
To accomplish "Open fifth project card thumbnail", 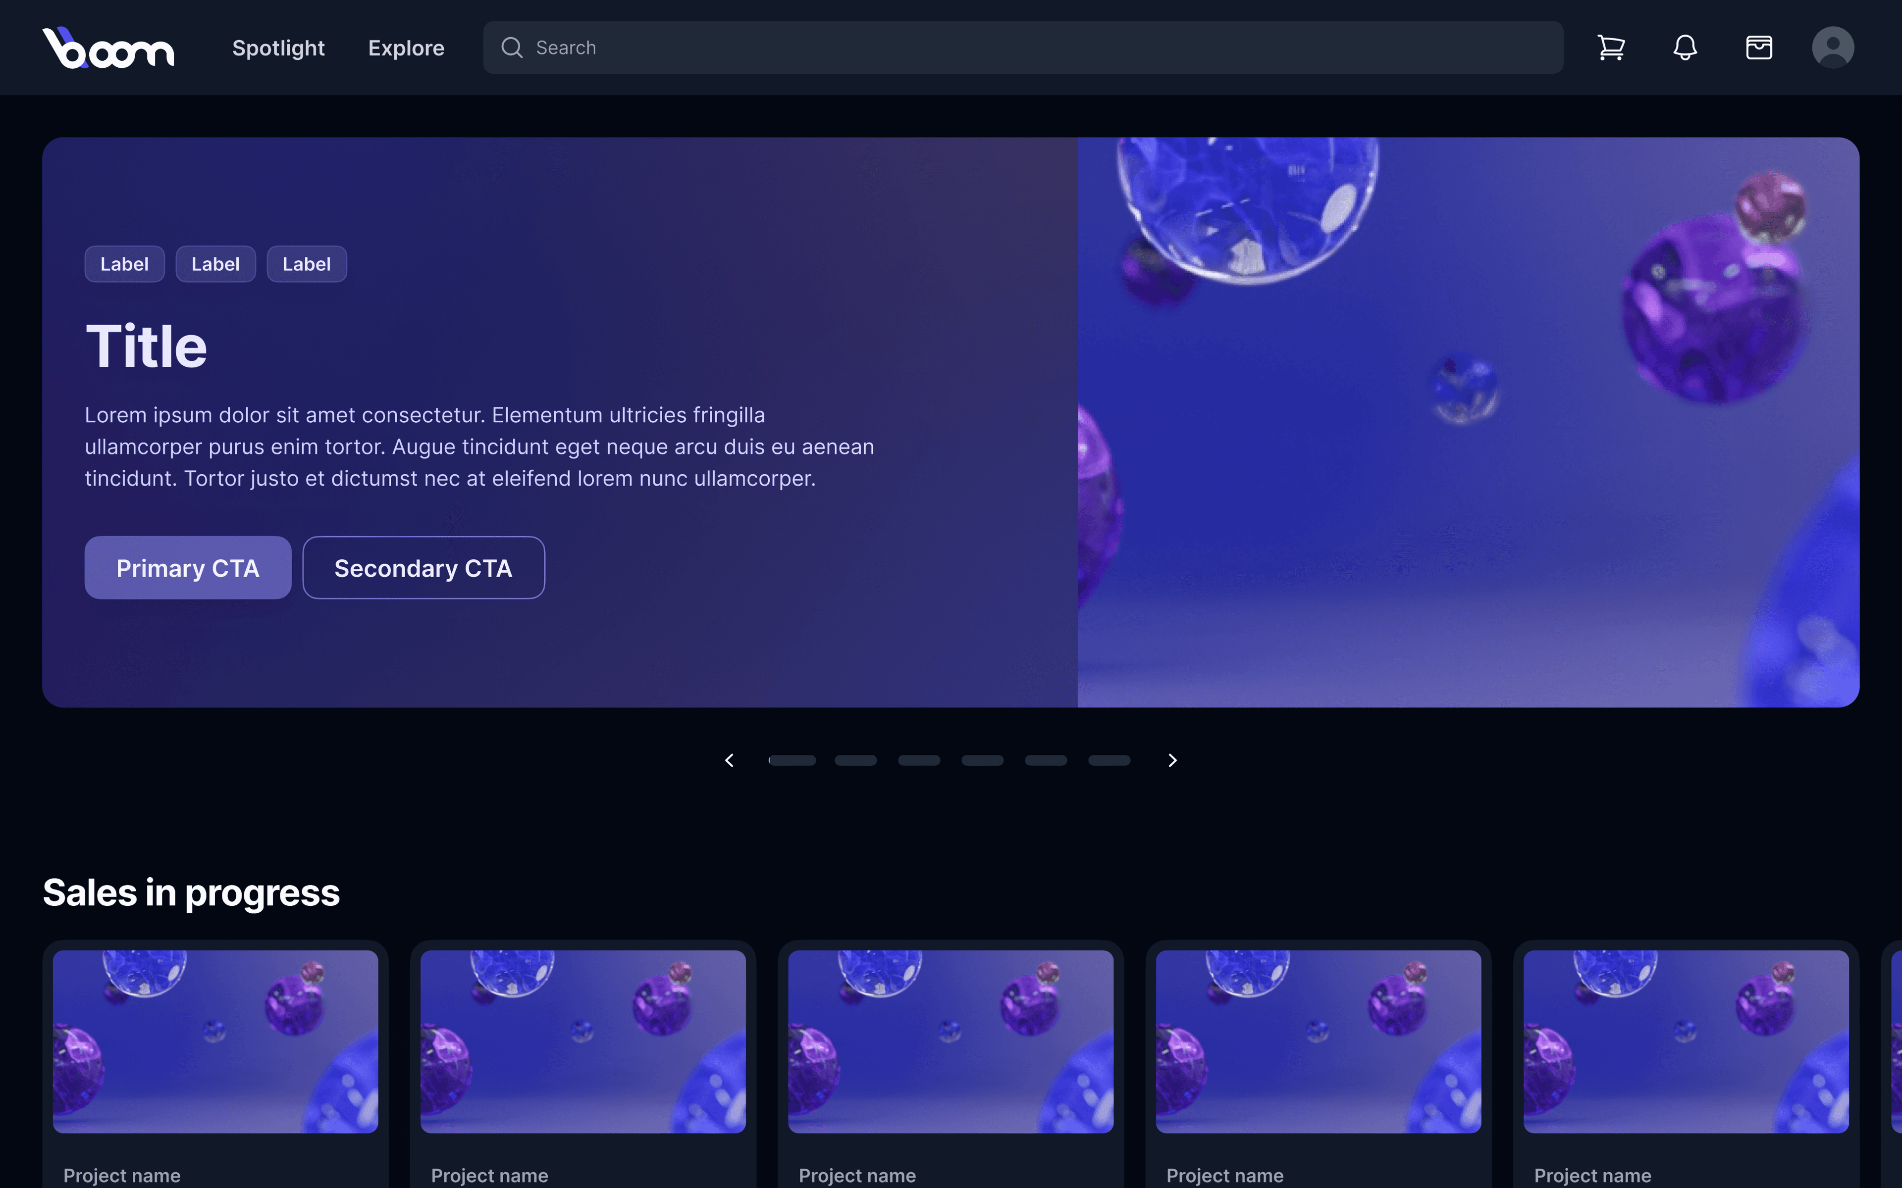I will 1687,1042.
